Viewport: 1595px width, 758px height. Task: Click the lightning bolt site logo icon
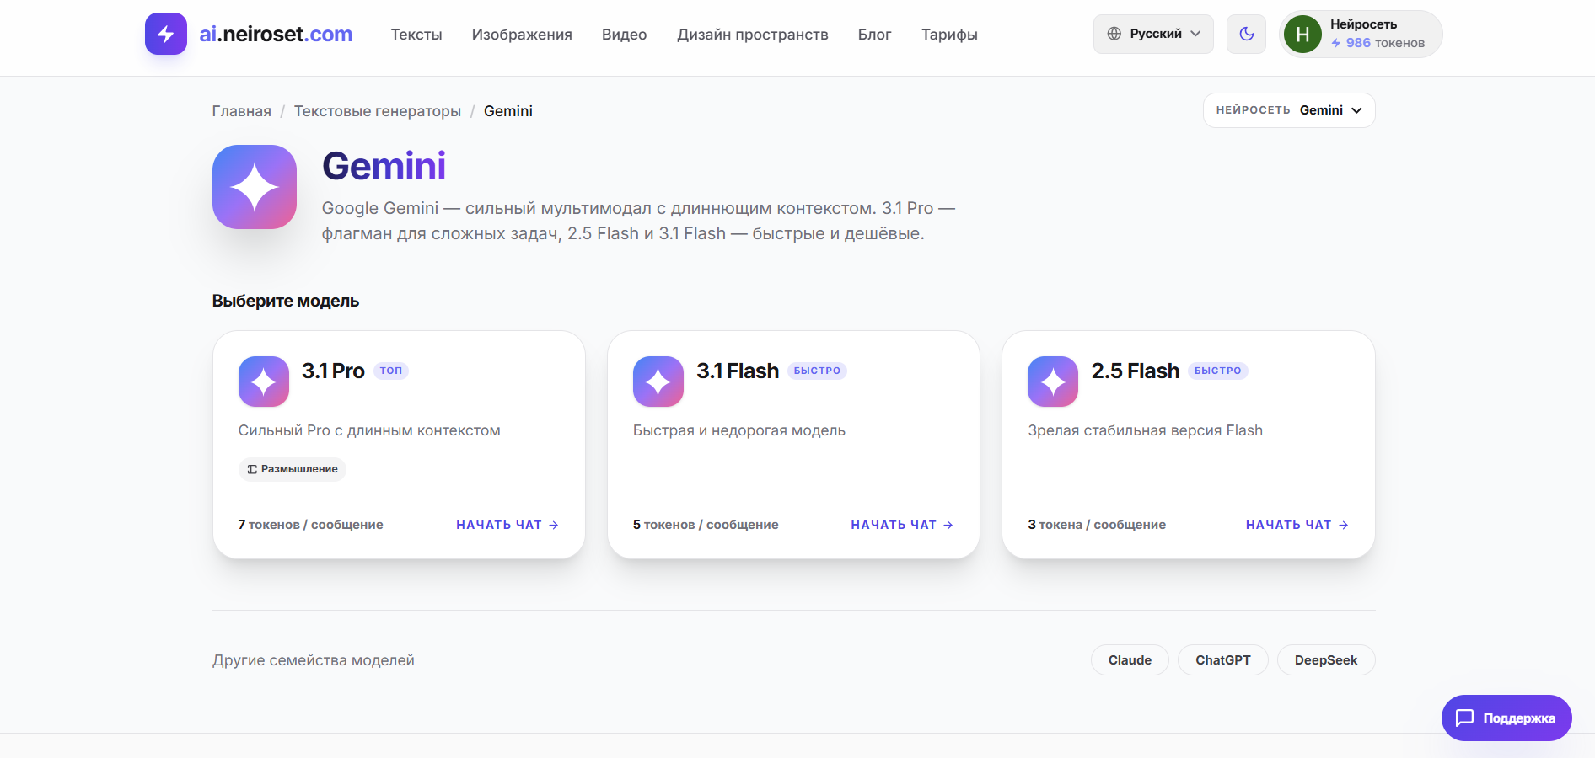(x=166, y=34)
